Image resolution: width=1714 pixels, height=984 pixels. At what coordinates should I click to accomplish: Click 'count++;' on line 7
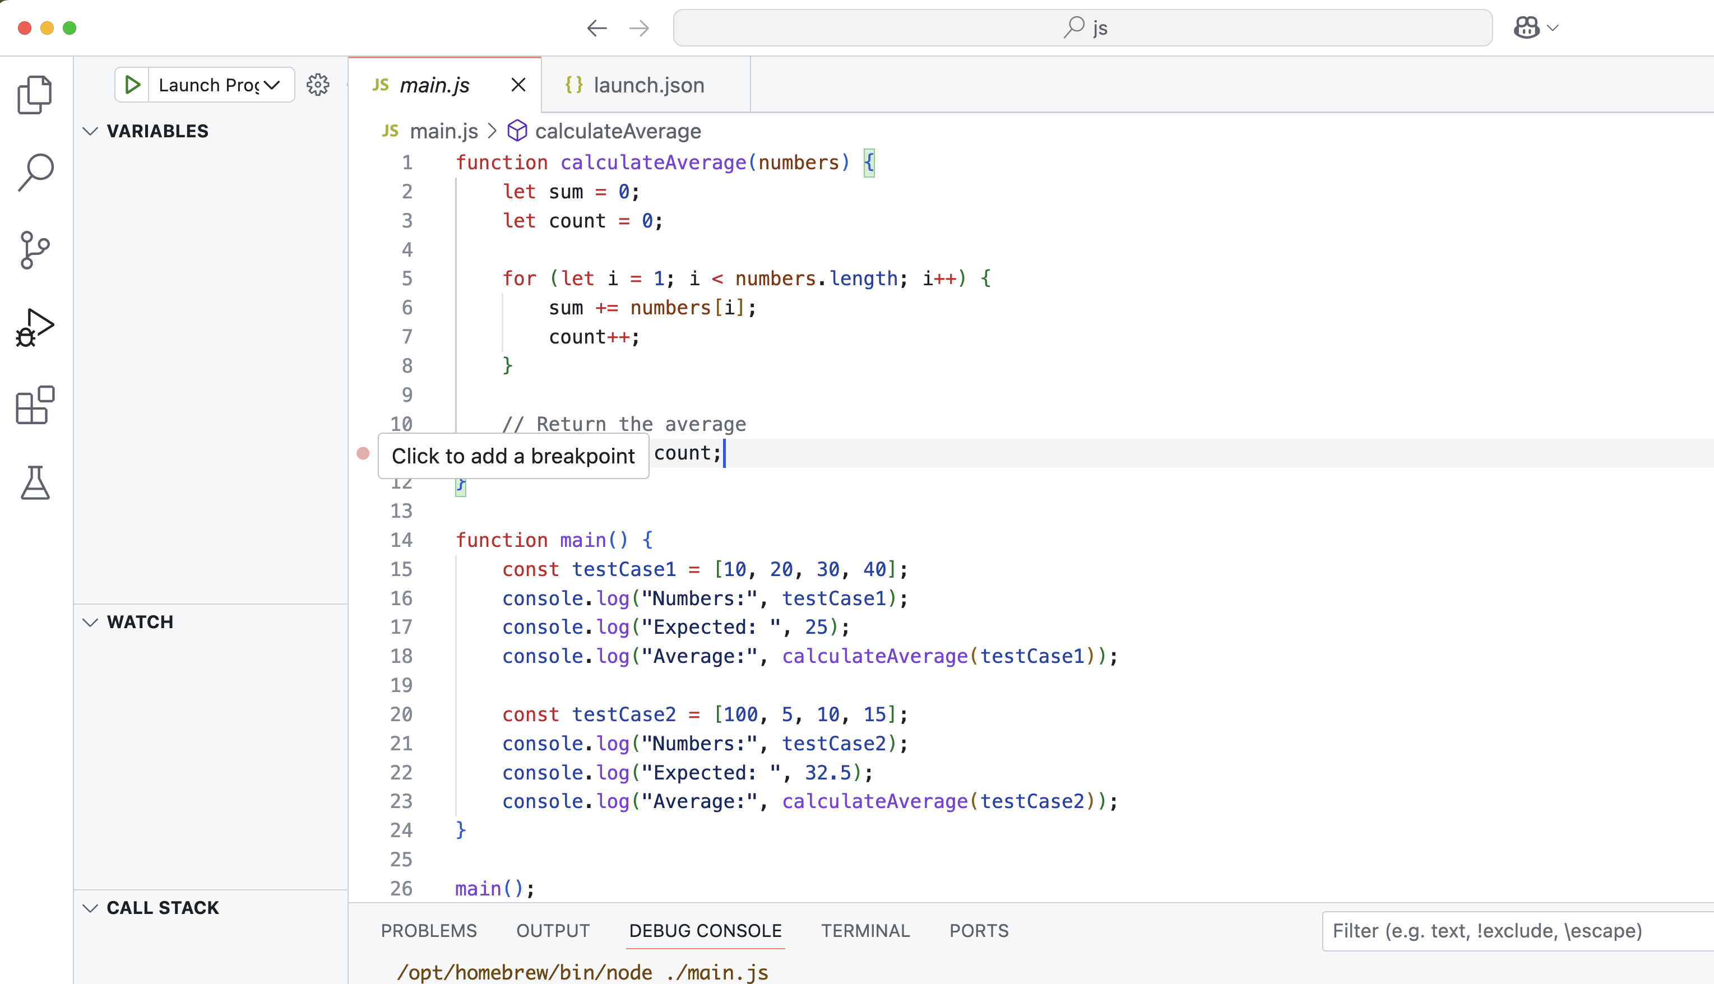594,337
